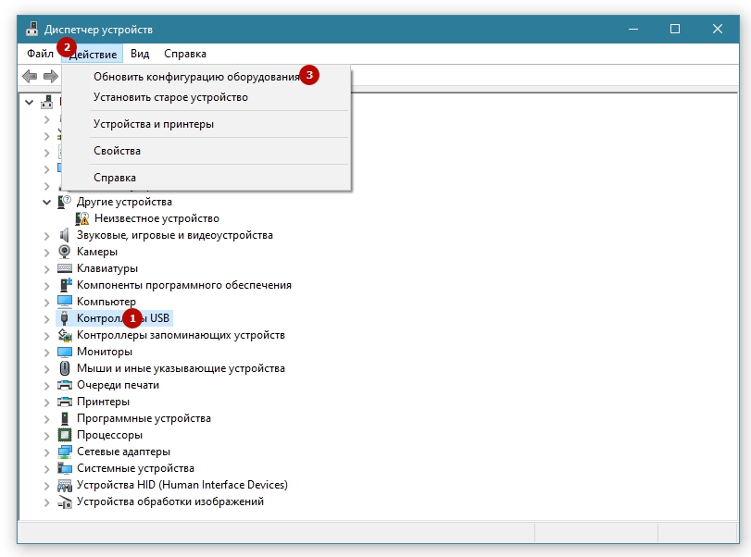
Task: Expand the Принтеры category
Action: pyautogui.click(x=46, y=402)
